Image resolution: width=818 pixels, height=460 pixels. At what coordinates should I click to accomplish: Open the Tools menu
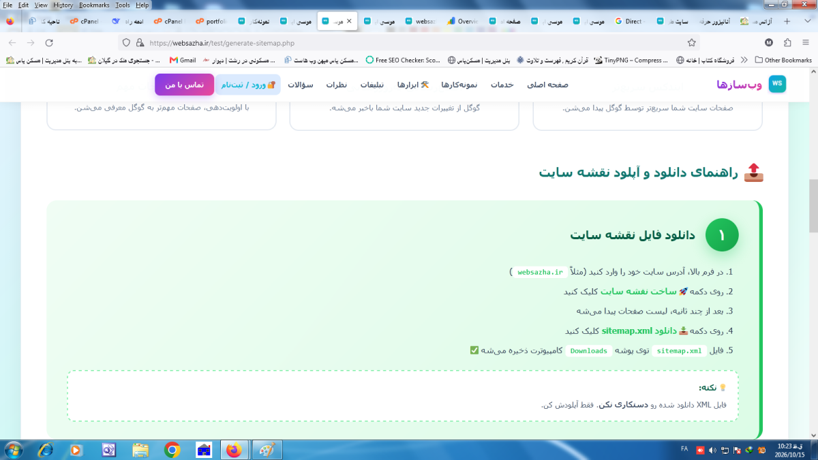pos(123,5)
